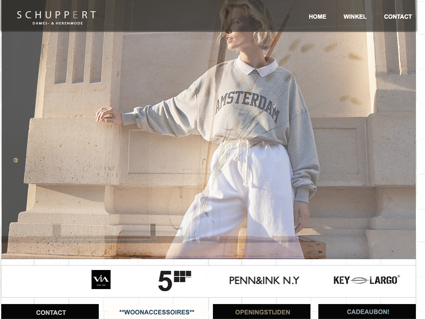Click the black CONTACT button at bottom
425x319 pixels.
tap(50, 312)
